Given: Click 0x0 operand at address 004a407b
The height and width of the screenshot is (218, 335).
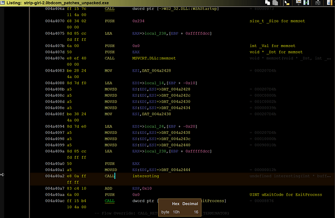Looking at the screenshot, I should pyautogui.click(x=136, y=46).
